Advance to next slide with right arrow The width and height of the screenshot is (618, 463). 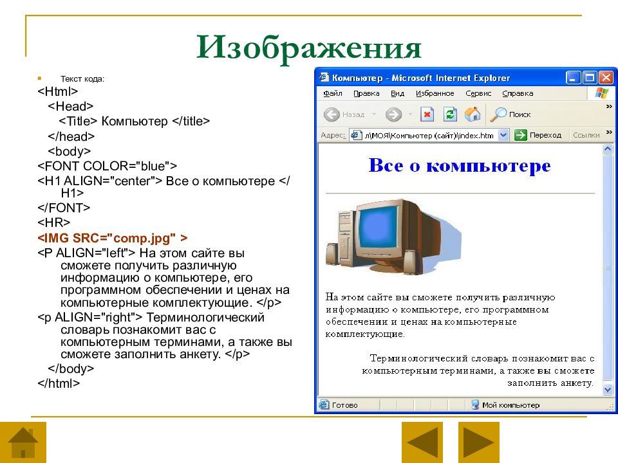(x=478, y=442)
